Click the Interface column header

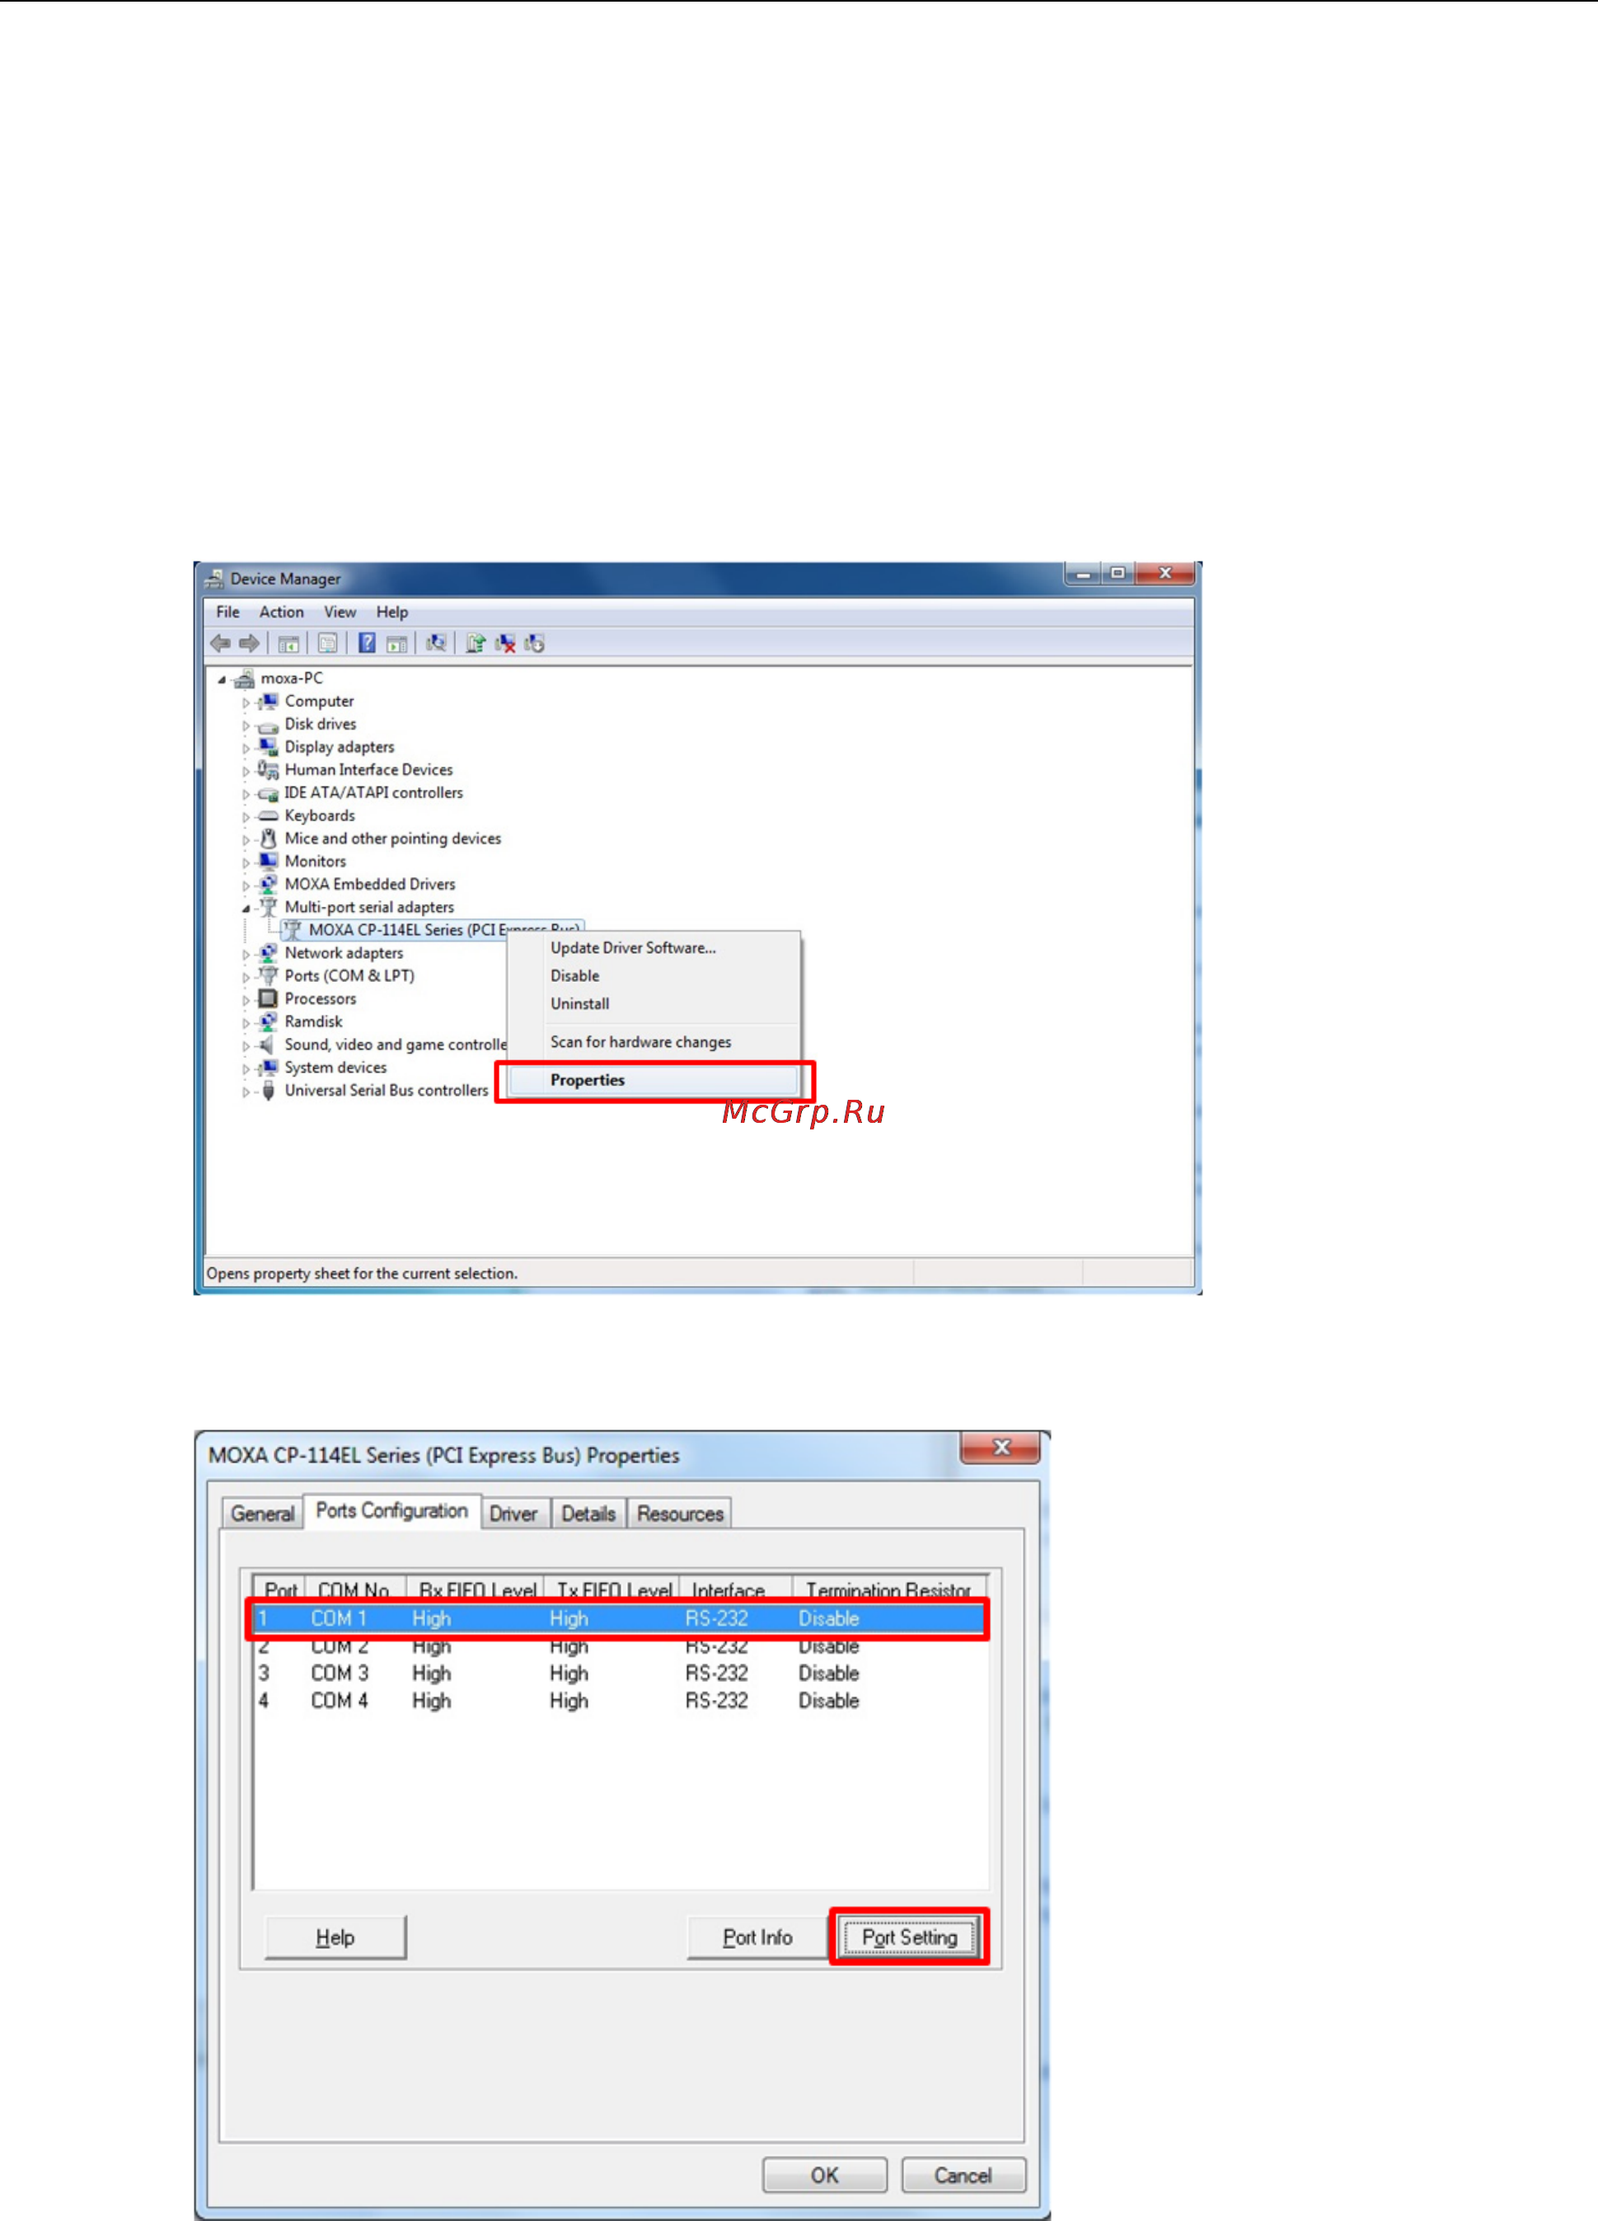click(x=735, y=1589)
